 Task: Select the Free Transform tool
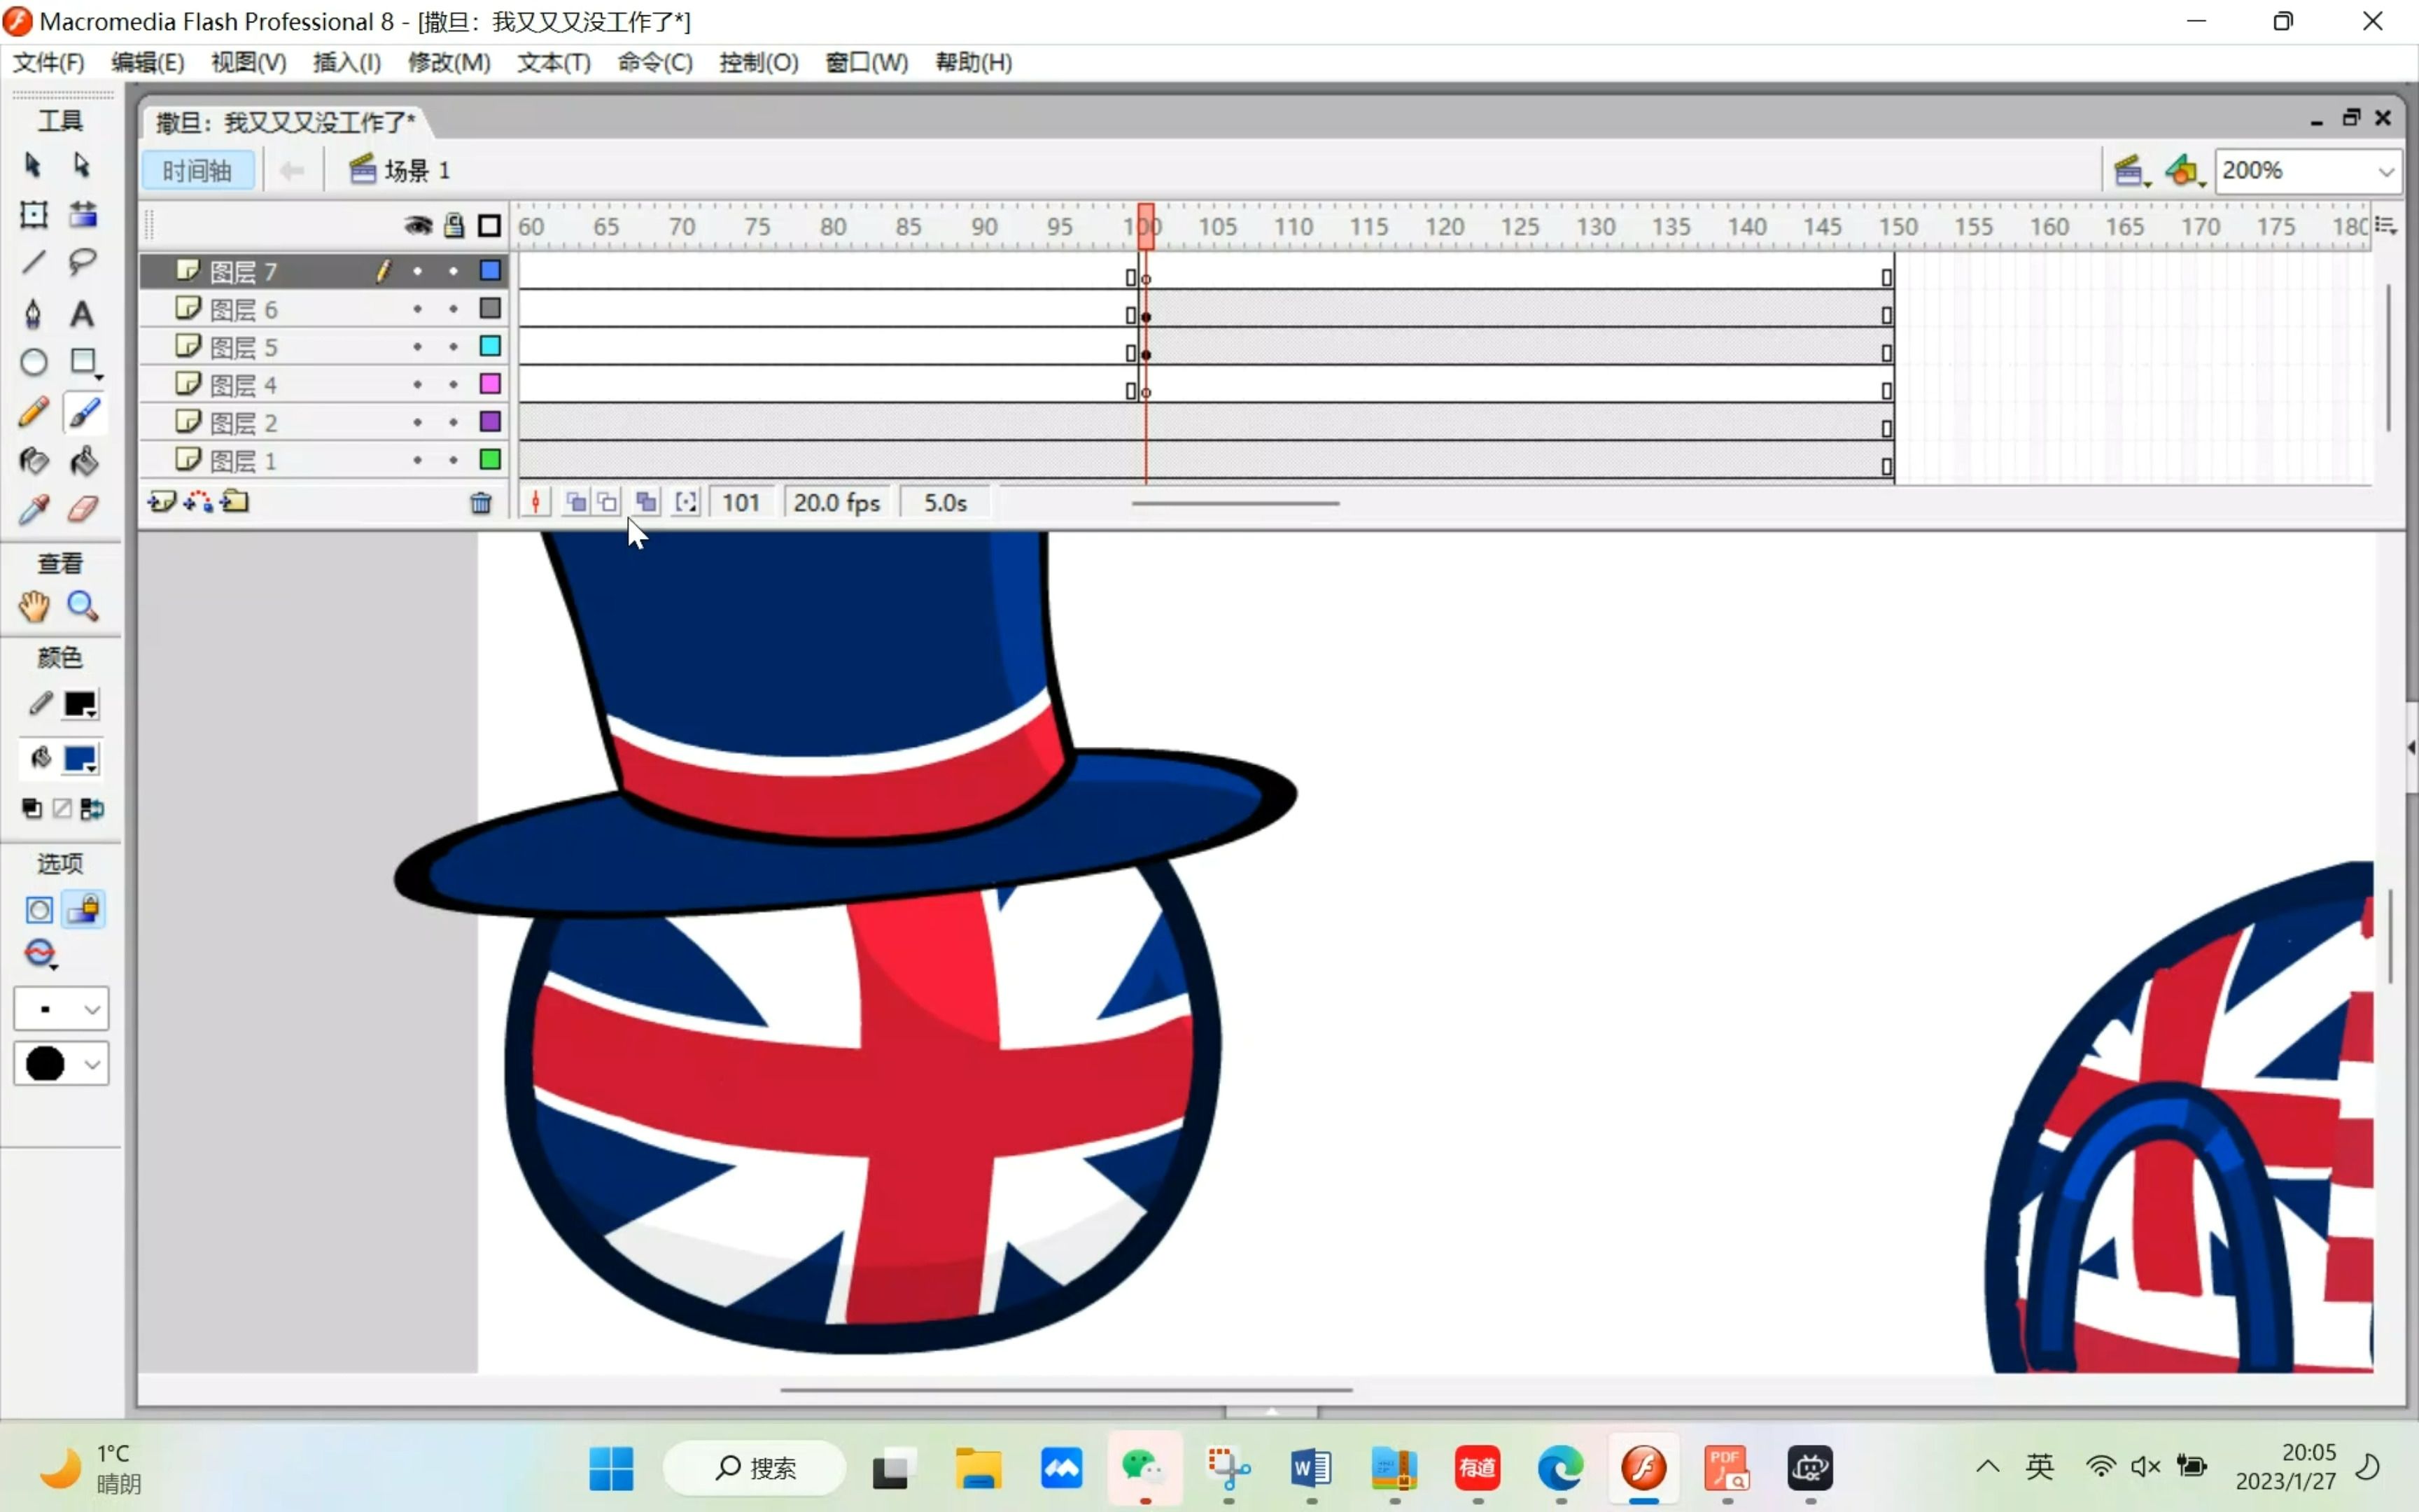tap(33, 214)
